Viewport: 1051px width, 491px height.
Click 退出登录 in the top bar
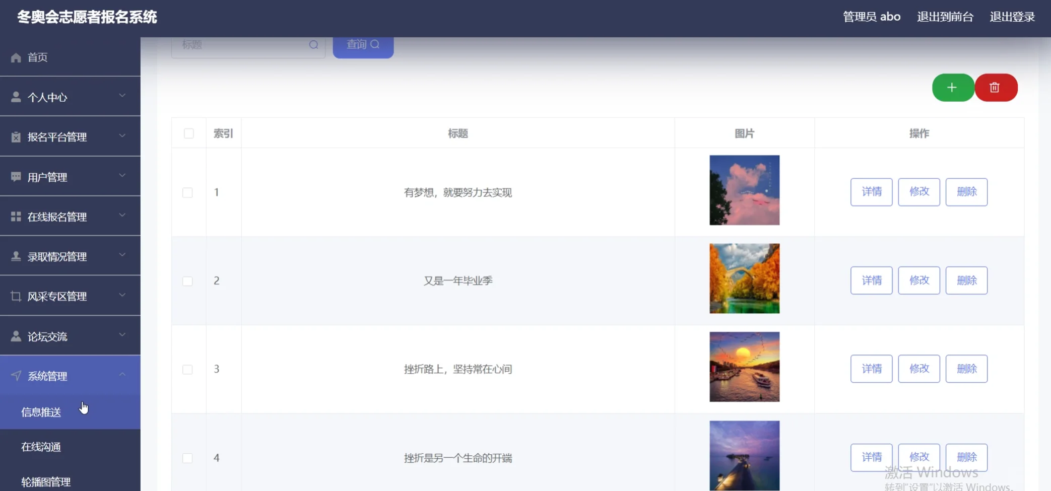pyautogui.click(x=1013, y=16)
